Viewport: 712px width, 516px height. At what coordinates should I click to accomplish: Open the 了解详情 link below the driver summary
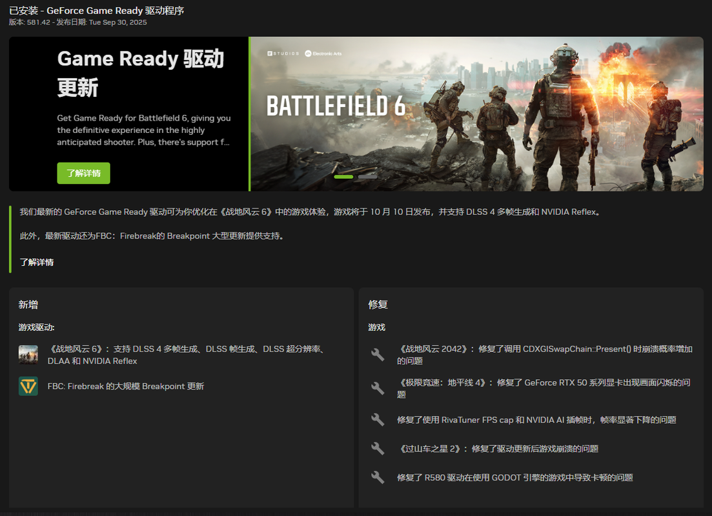click(x=37, y=262)
